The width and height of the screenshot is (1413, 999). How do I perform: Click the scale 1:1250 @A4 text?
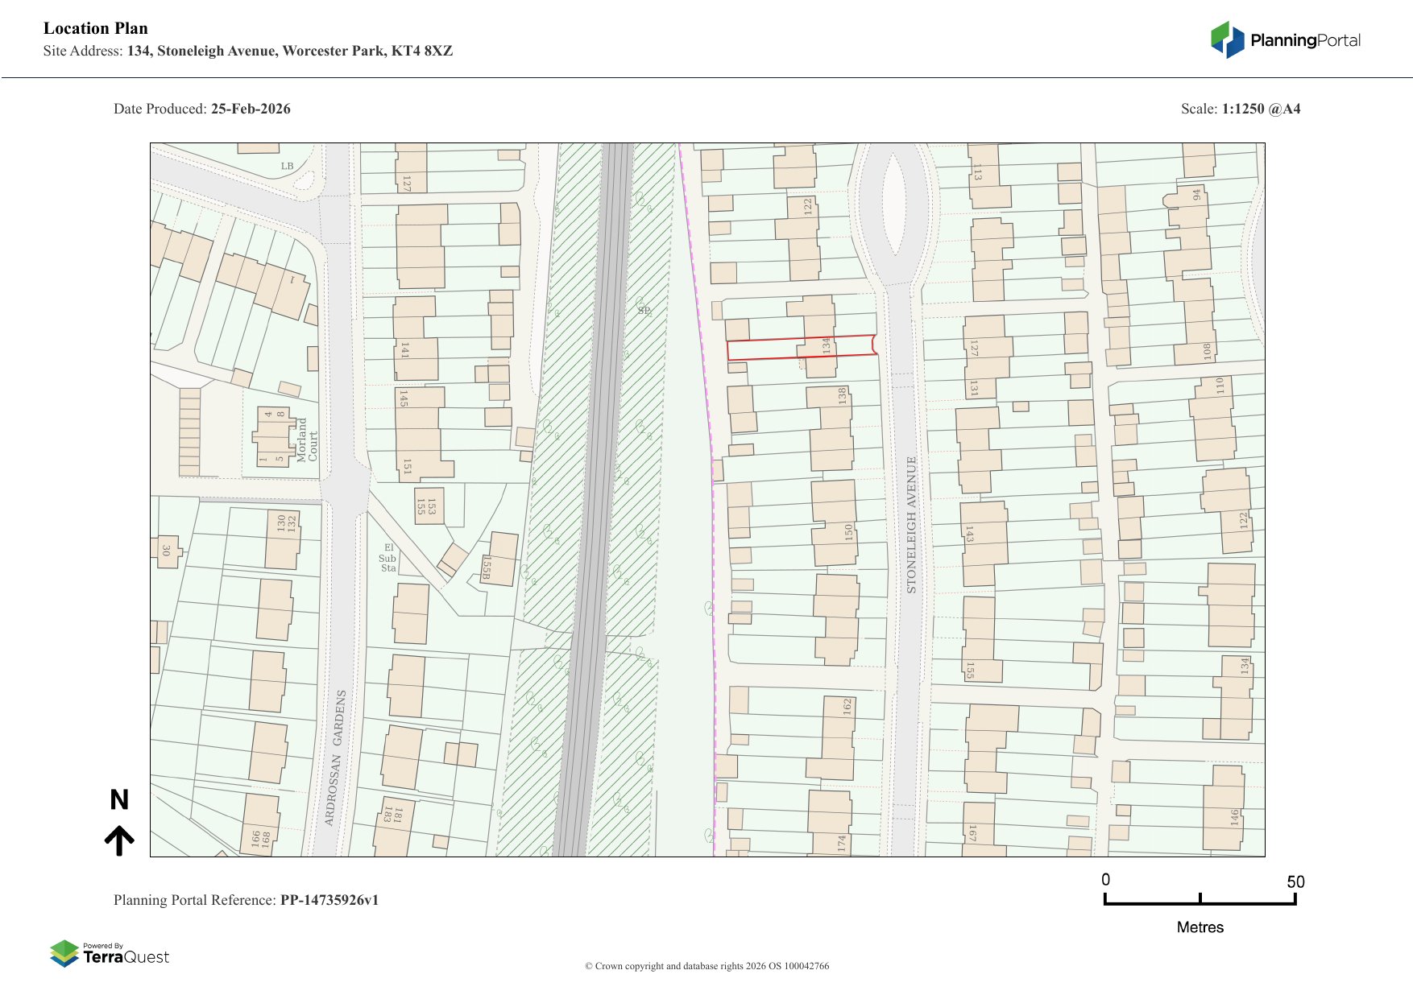tap(1261, 109)
